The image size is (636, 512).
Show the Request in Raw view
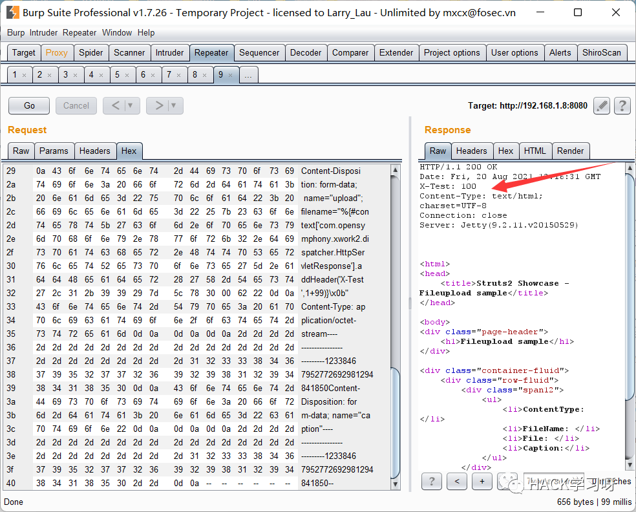pyautogui.click(x=21, y=151)
